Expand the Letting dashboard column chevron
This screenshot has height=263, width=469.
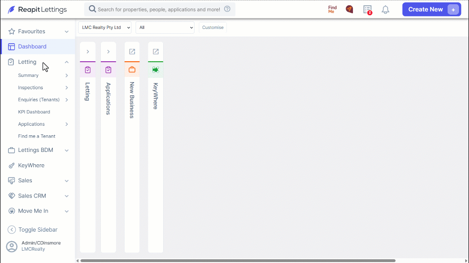[x=88, y=52]
